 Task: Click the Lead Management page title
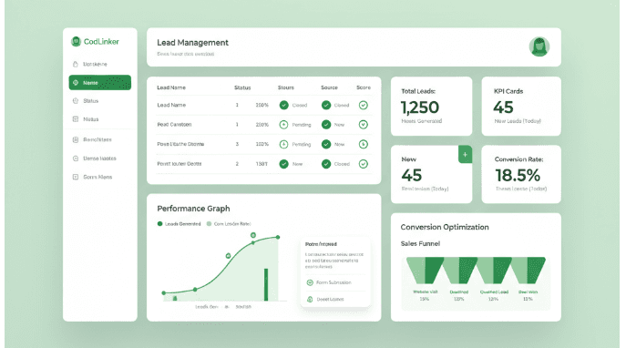pos(192,43)
